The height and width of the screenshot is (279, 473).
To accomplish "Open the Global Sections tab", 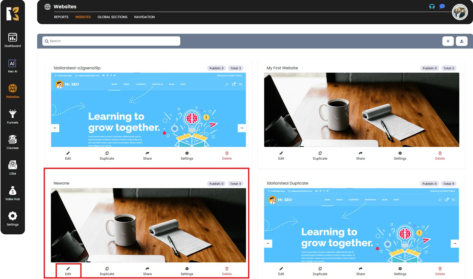I will pos(112,17).
